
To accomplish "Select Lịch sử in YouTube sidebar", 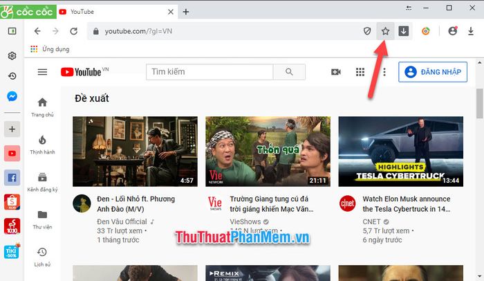I will (42, 257).
